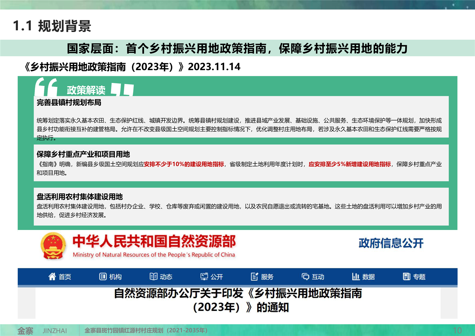Open the 政府信息公开 link
Image resolution: width=475 pixels, height=336 pixels.
coord(391,243)
